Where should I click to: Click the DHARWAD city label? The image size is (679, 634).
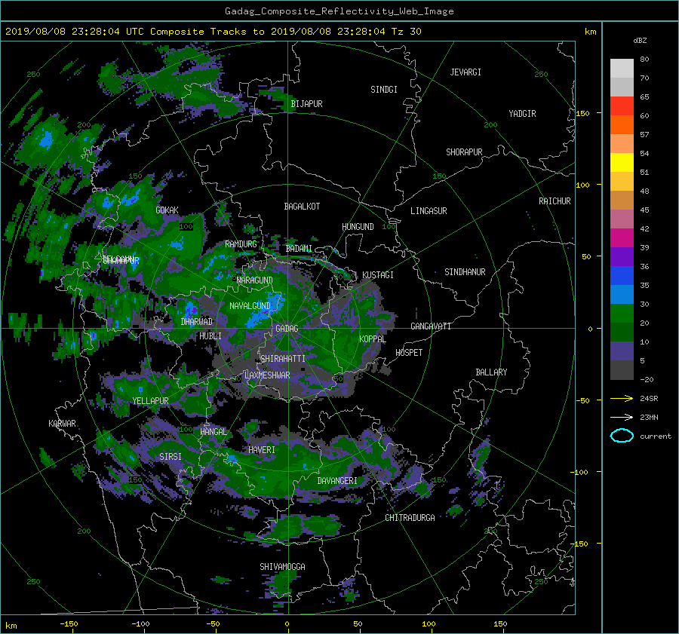197,322
